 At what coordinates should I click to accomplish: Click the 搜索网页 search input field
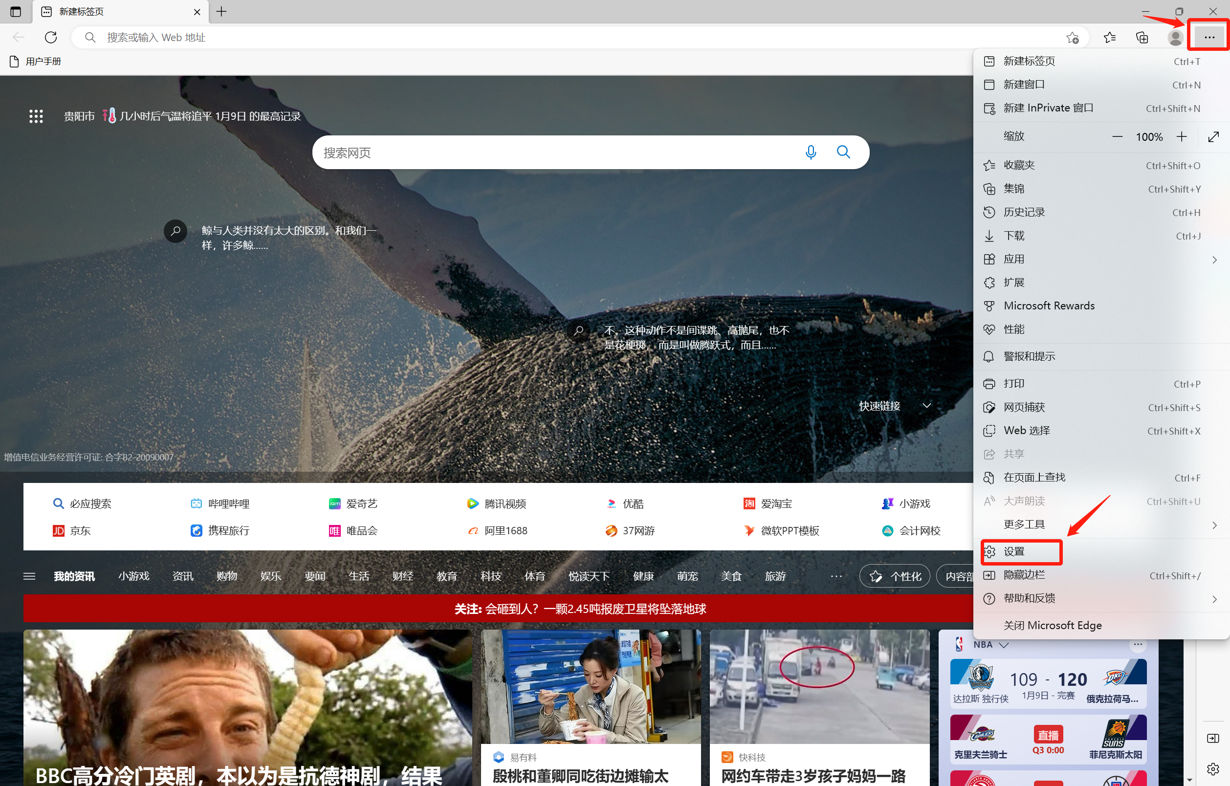click(x=557, y=152)
